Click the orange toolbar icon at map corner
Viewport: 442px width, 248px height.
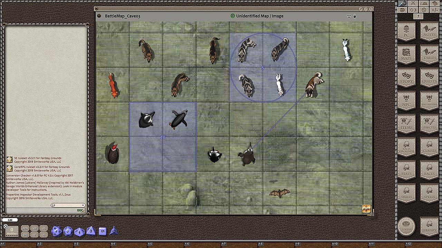366,209
